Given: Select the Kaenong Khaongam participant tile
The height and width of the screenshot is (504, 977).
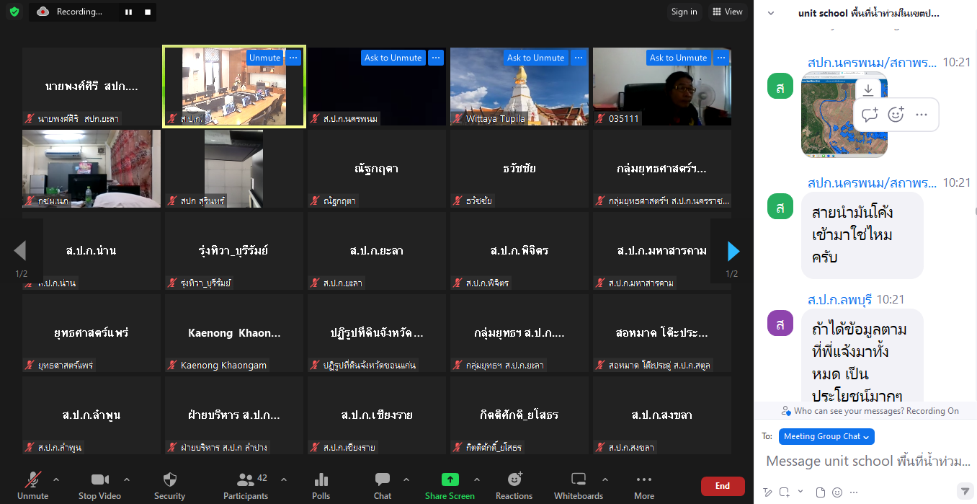Looking at the screenshot, I should tap(234, 333).
